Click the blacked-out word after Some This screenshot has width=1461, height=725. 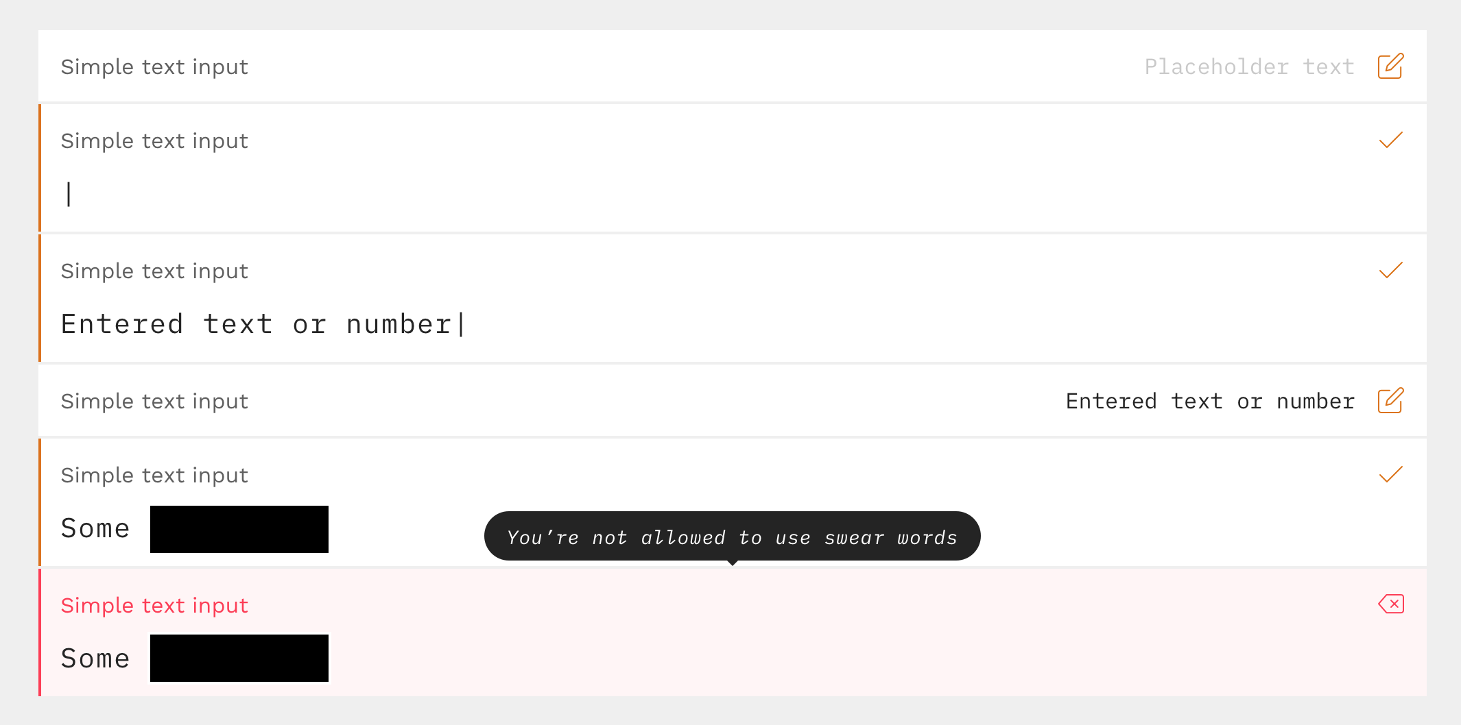point(239,528)
